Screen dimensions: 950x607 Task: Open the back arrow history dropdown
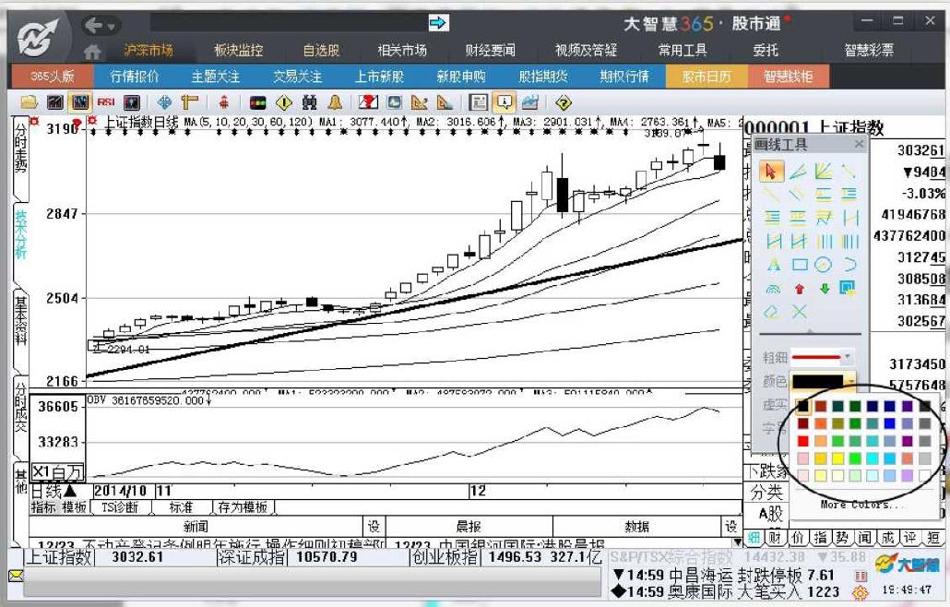pyautogui.click(x=111, y=26)
